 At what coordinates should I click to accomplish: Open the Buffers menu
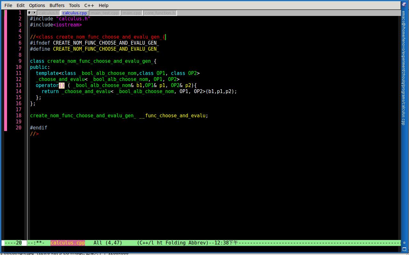click(57, 5)
